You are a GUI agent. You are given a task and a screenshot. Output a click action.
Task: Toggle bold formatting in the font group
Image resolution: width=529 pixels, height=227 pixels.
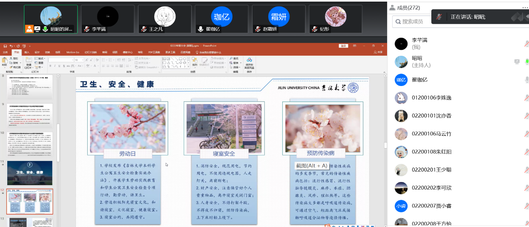click(50, 66)
